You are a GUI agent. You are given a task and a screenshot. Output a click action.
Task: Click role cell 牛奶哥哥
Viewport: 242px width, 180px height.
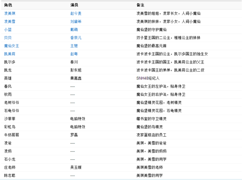click(x=12, y=135)
